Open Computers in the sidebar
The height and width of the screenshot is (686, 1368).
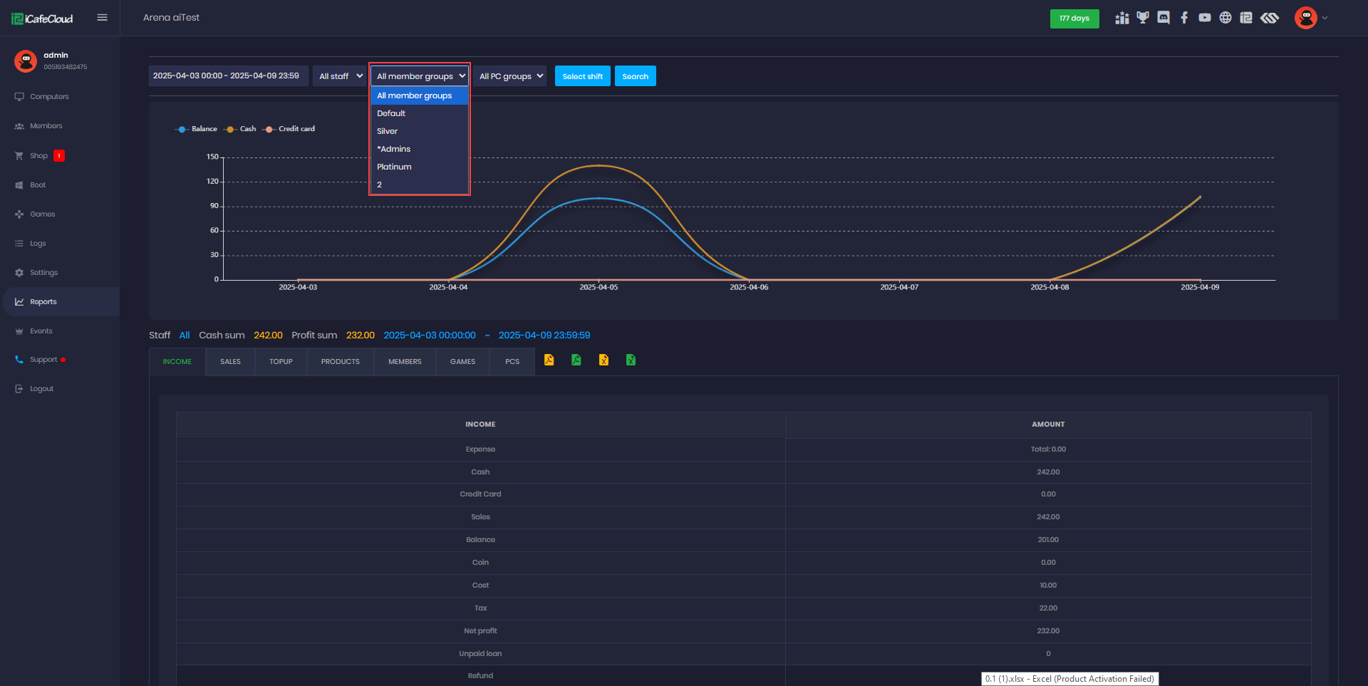(49, 97)
